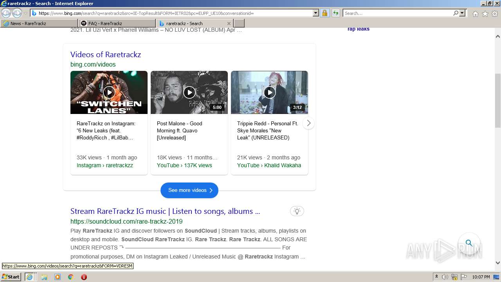Click the rap leaks related search
The height and width of the screenshot is (282, 501).
(359, 29)
